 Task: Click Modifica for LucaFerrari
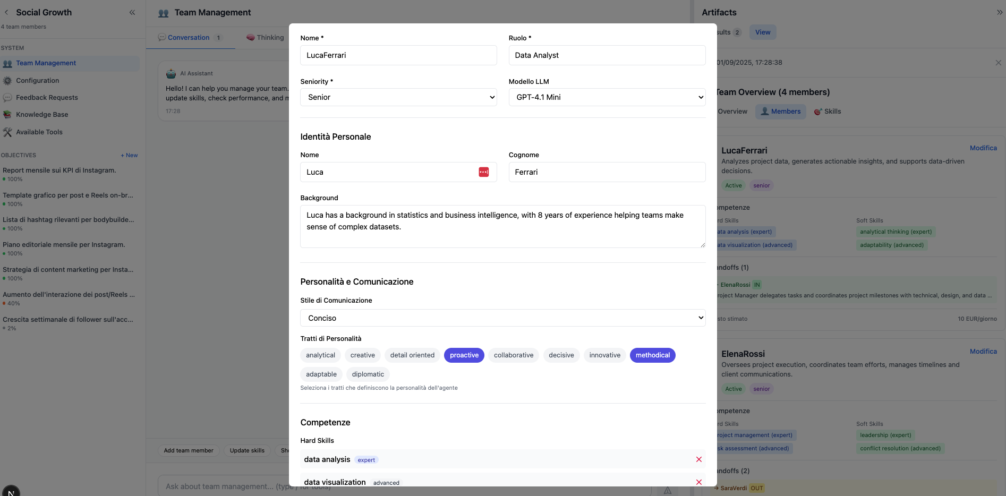point(983,148)
